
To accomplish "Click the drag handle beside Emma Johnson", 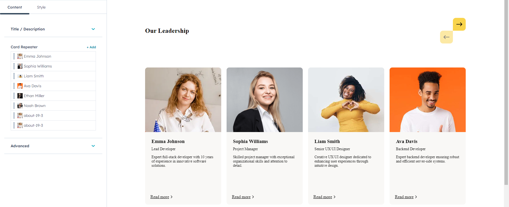I will (x=14, y=56).
